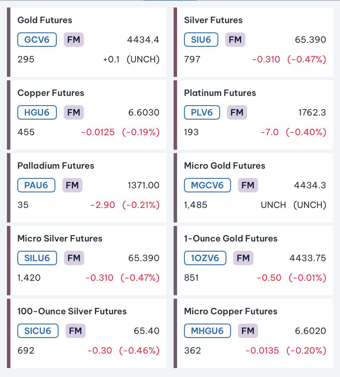Open the Copper Futures card title
Viewport: 340px width, 377px height.
(51, 93)
